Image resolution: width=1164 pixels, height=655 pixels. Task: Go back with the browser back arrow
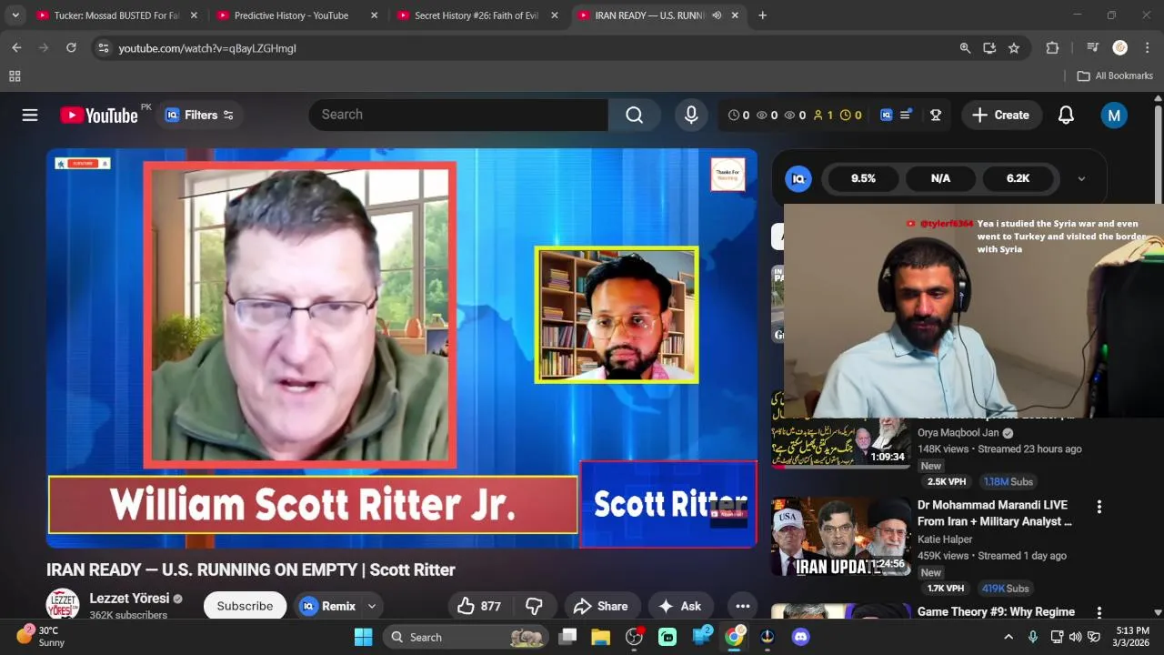pyautogui.click(x=16, y=47)
